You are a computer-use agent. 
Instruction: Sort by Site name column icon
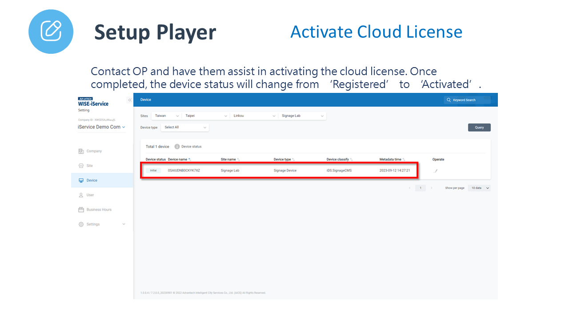point(238,160)
